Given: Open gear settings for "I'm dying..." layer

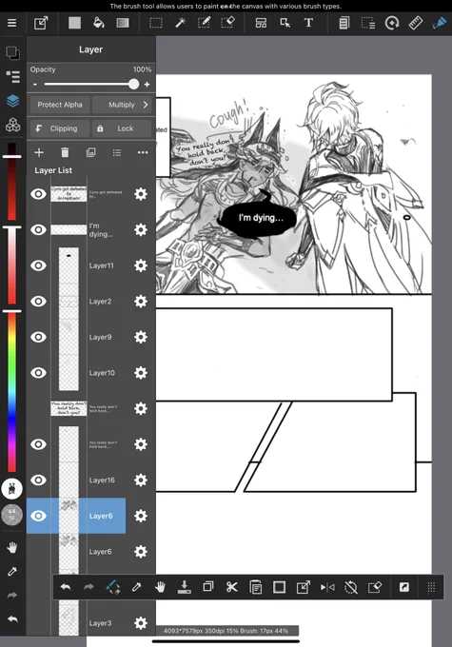Looking at the screenshot, I should tap(141, 229).
